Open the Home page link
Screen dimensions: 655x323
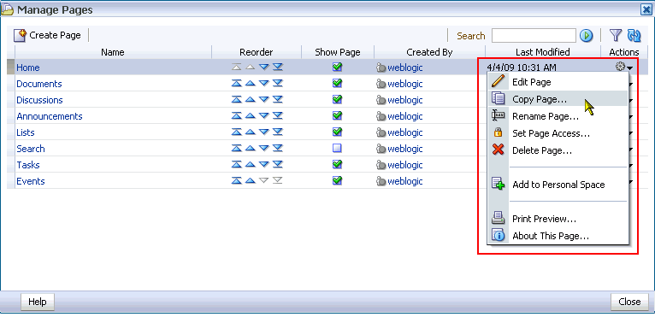click(x=28, y=68)
